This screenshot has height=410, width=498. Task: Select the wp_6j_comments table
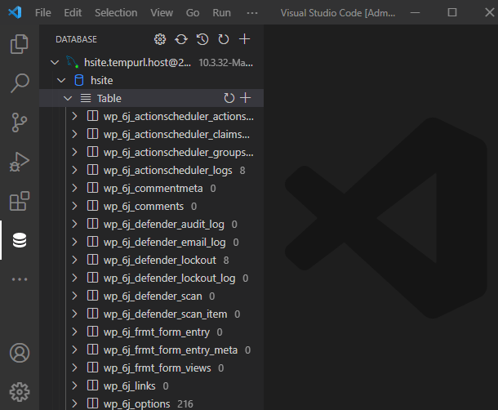coord(144,207)
